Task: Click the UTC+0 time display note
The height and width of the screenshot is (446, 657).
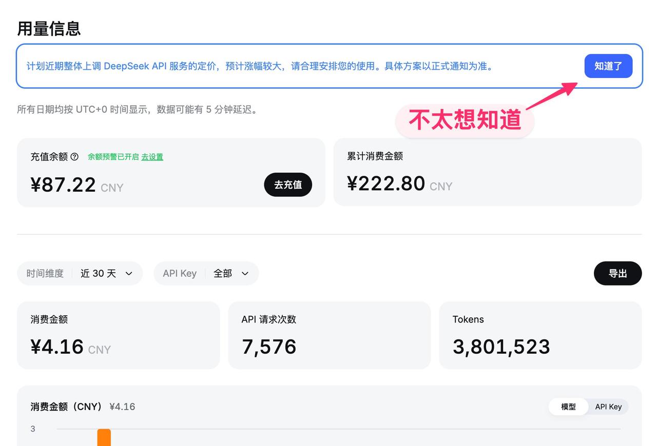Action: coord(138,109)
